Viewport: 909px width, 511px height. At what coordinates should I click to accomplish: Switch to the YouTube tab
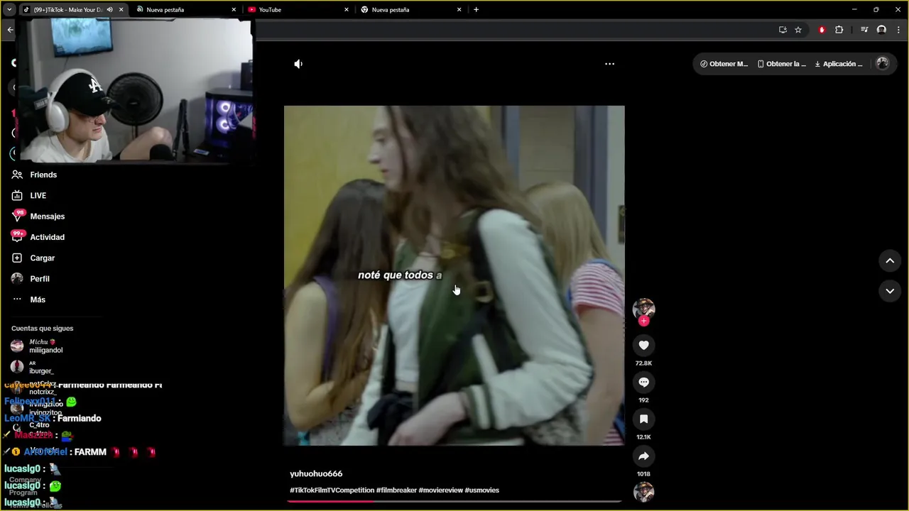298,10
